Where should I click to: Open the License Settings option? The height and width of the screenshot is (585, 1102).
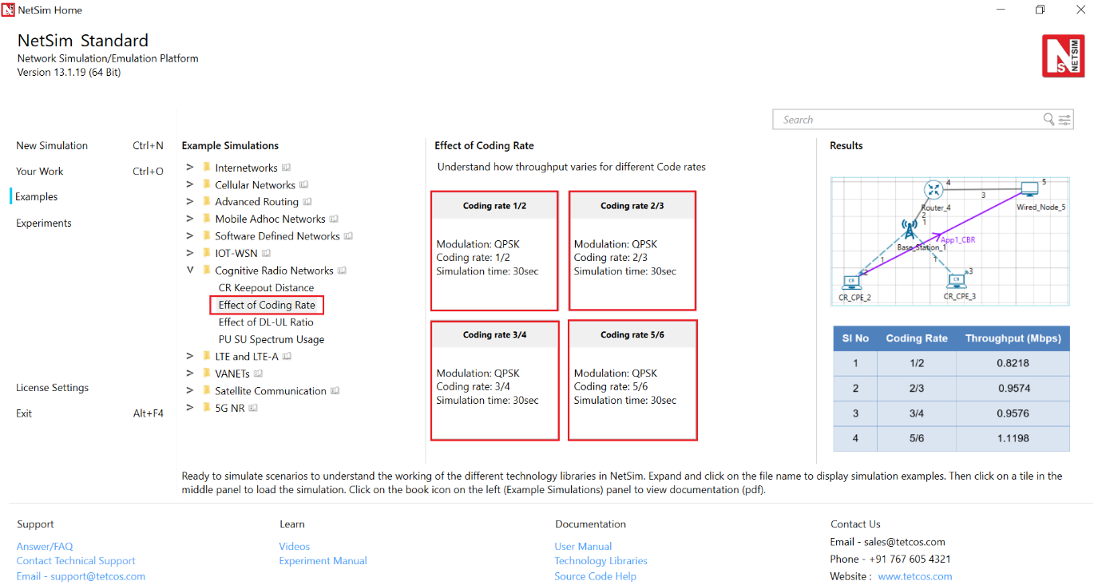(x=52, y=388)
